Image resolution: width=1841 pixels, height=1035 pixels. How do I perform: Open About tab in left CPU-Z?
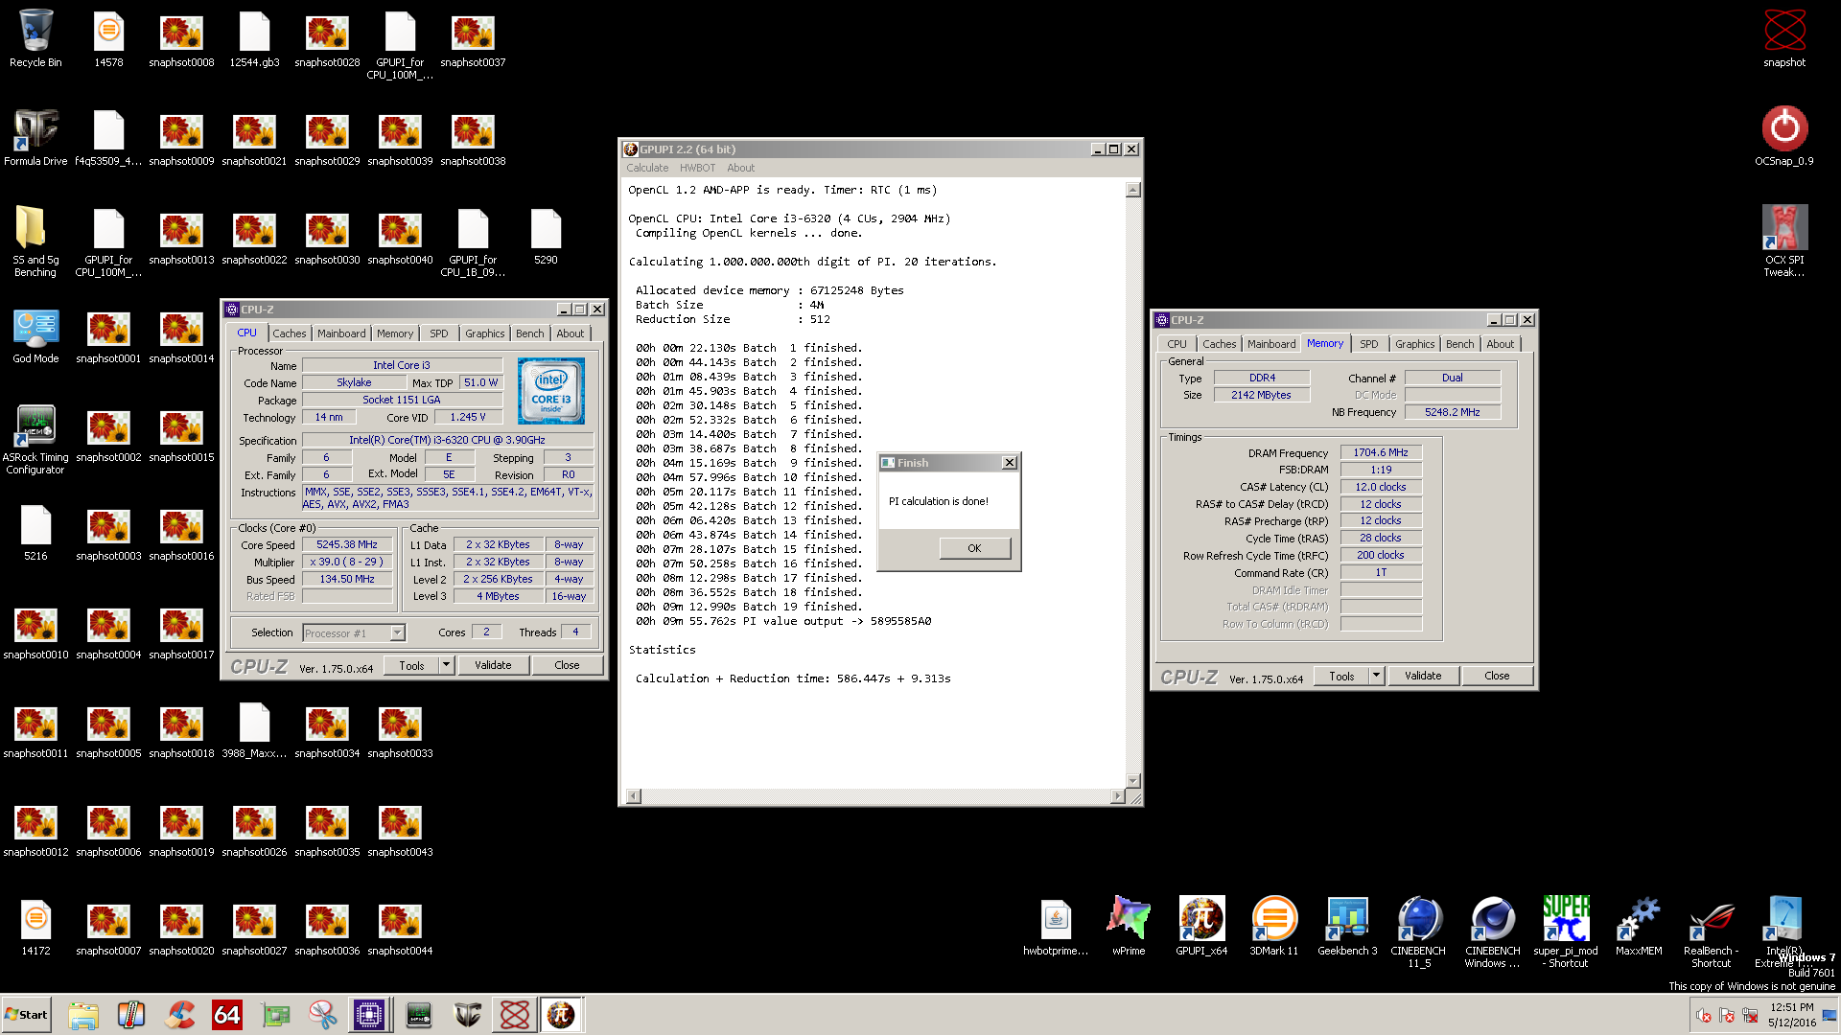tap(571, 333)
